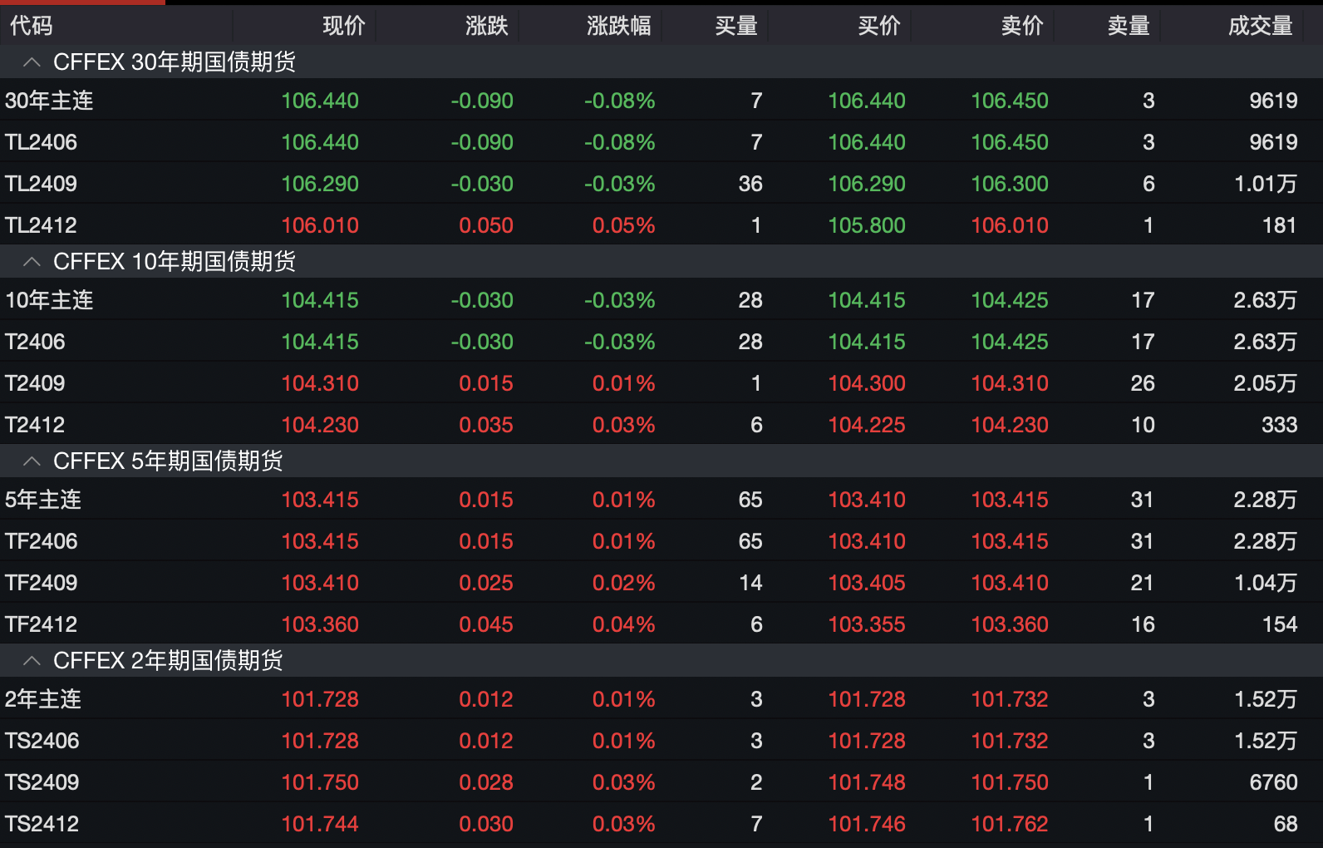Select the TF2406 contract
Screen dimensions: 1323x848
tap(41, 541)
